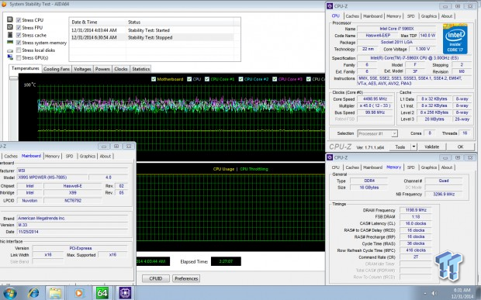Click the DRAM Frequency value field

[x=416, y=210]
